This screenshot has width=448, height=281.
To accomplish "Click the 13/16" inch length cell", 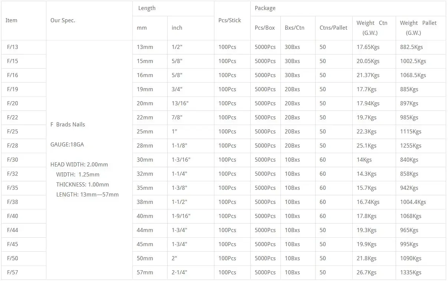I will [180, 103].
